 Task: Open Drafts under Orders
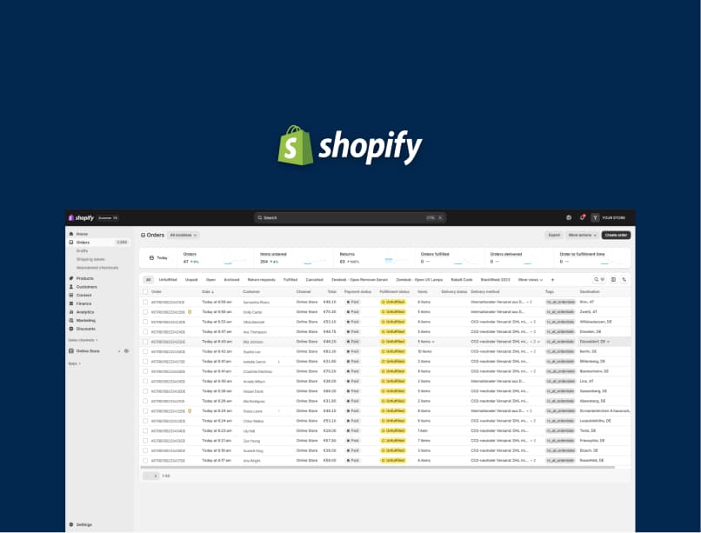tap(82, 250)
